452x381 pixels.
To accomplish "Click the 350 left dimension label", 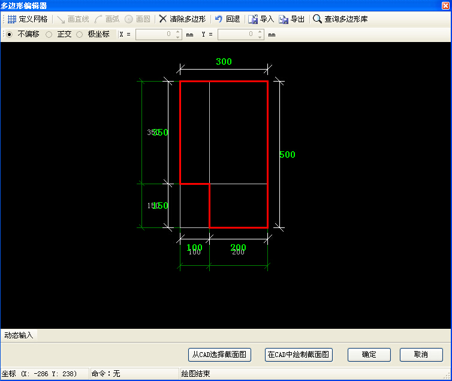I will (160, 133).
